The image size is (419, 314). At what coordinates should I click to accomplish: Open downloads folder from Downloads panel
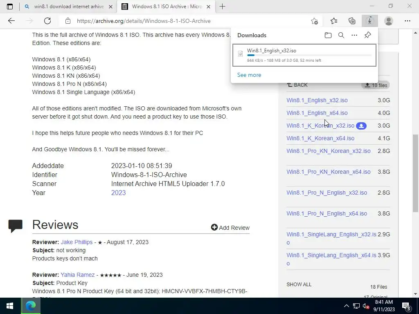(328, 35)
